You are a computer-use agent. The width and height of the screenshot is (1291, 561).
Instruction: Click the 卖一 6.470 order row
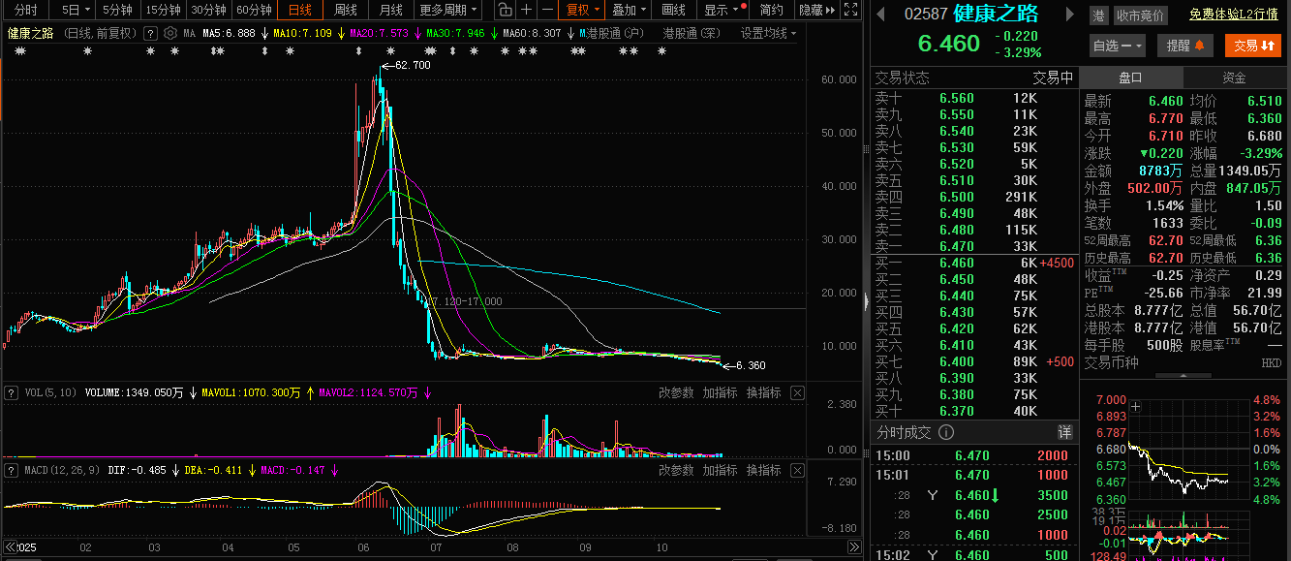point(974,246)
